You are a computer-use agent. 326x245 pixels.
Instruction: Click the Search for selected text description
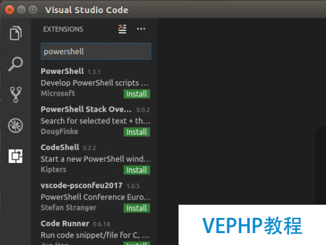pyautogui.click(x=95, y=121)
